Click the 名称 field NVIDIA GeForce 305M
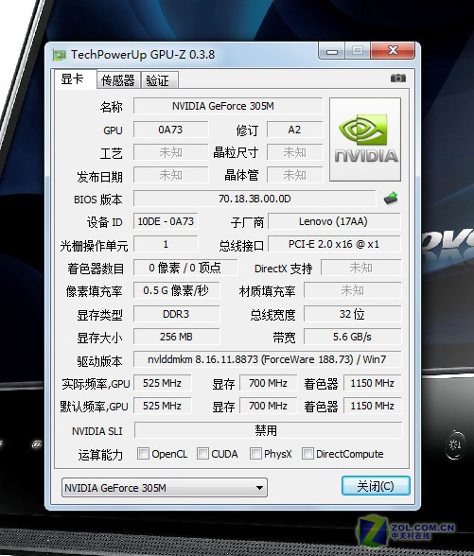Image resolution: width=474 pixels, height=556 pixels. [228, 106]
